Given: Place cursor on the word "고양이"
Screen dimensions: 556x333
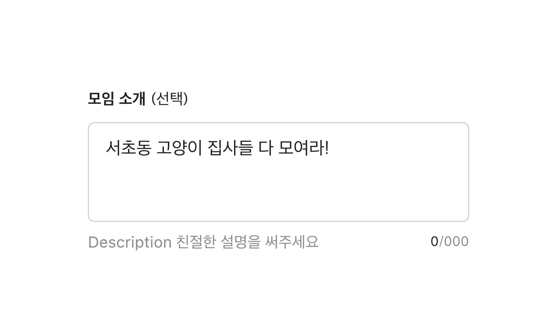Looking at the screenshot, I should 179,148.
